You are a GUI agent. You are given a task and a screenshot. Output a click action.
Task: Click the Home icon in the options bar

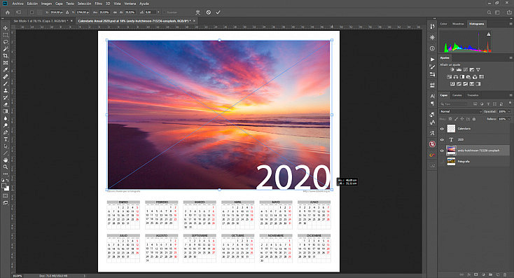(x=8, y=12)
